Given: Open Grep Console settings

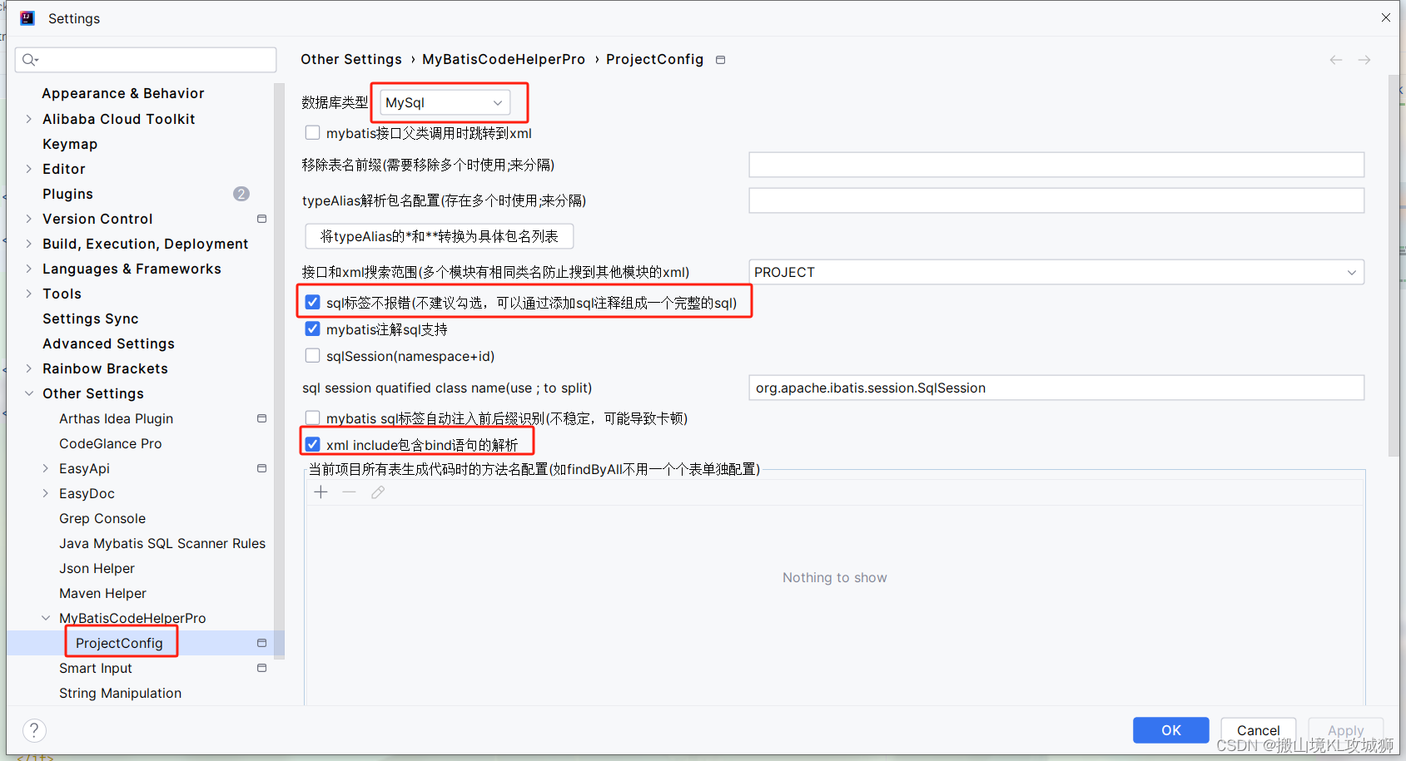Looking at the screenshot, I should (x=102, y=518).
